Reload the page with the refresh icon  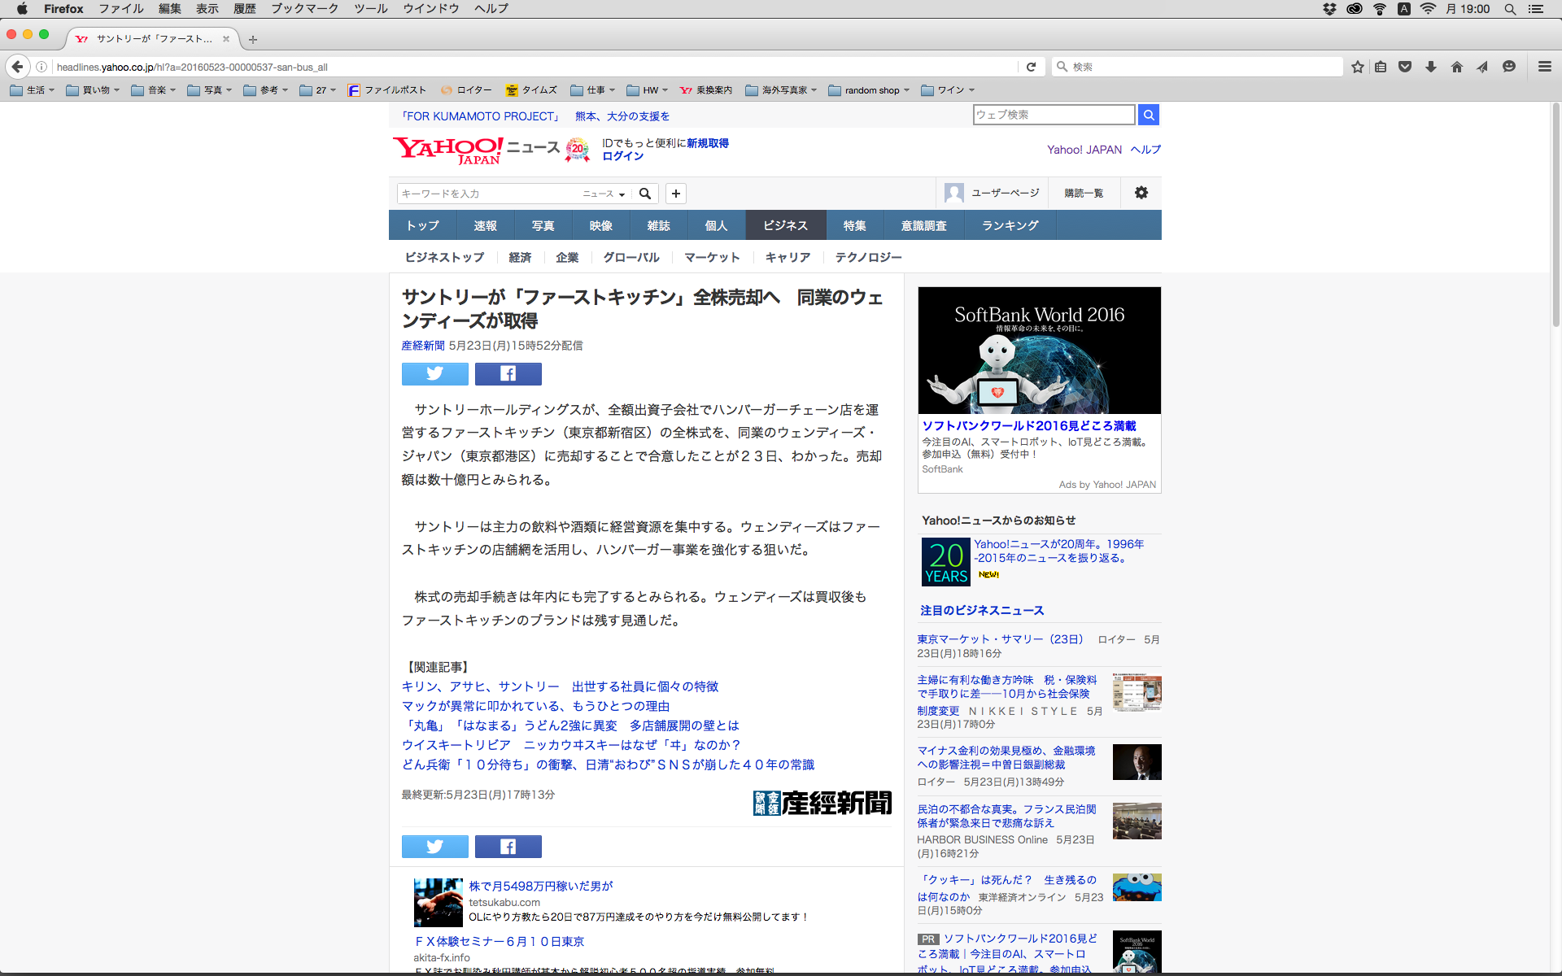point(1031,67)
